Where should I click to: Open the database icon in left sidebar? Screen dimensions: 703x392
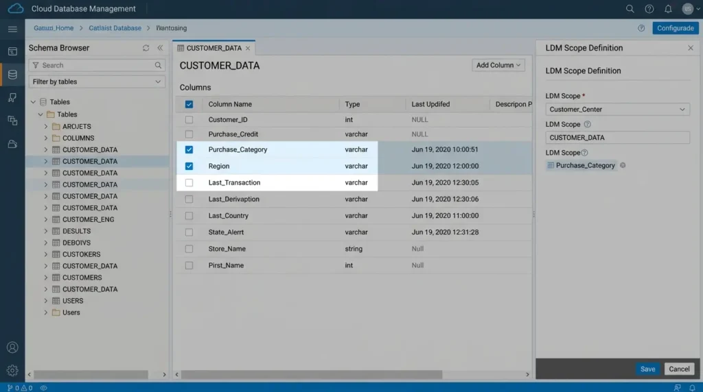tap(12, 74)
